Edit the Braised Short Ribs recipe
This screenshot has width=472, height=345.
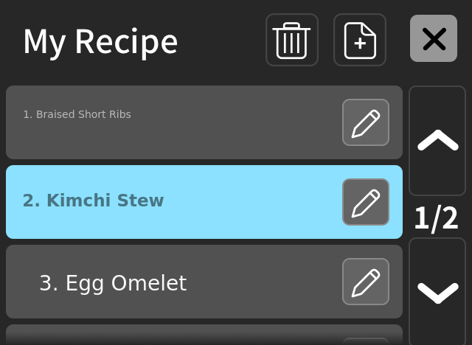pos(366,122)
